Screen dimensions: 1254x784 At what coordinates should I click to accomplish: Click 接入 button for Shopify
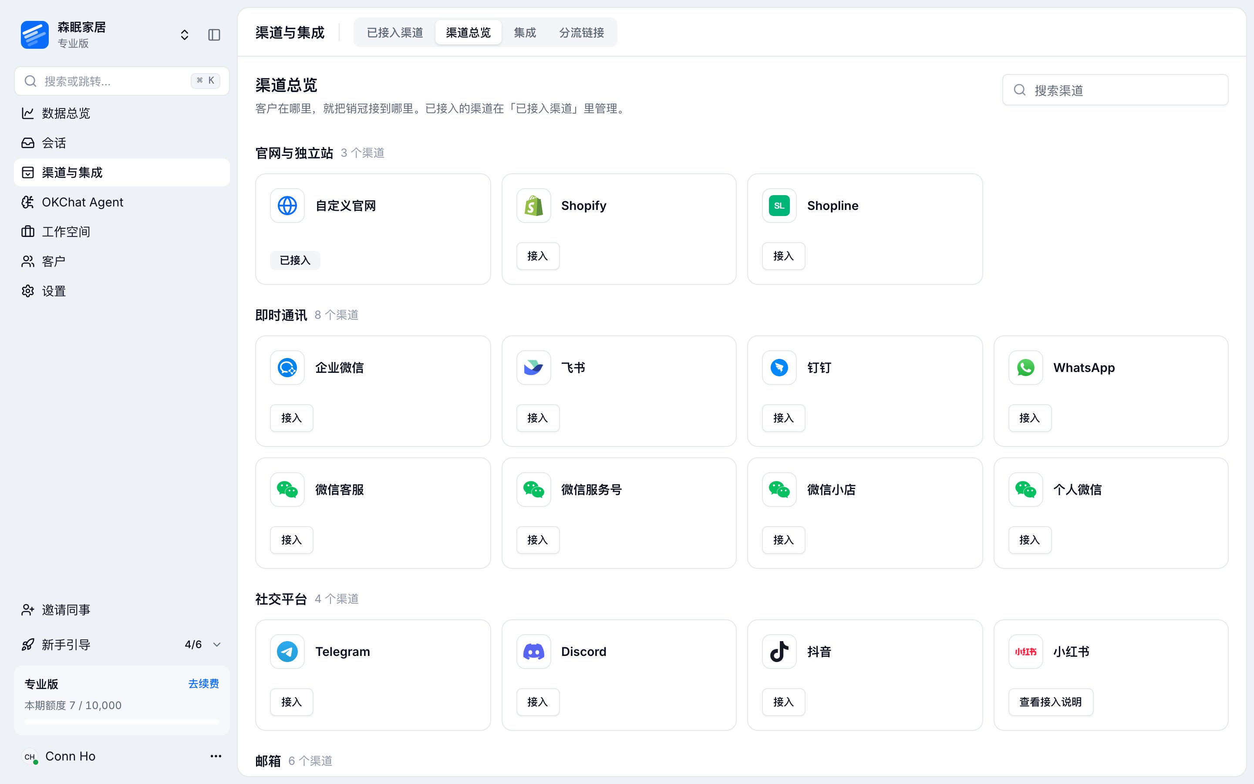point(538,256)
